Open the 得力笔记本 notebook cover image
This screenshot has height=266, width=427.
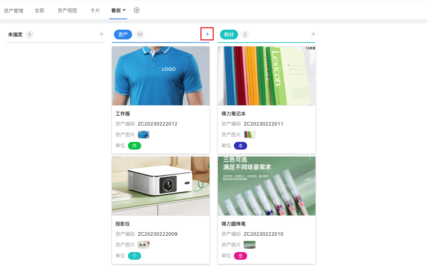(x=267, y=76)
